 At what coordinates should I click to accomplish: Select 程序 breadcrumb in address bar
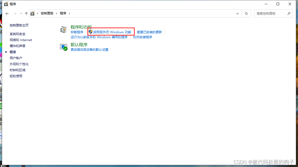tap(63, 13)
